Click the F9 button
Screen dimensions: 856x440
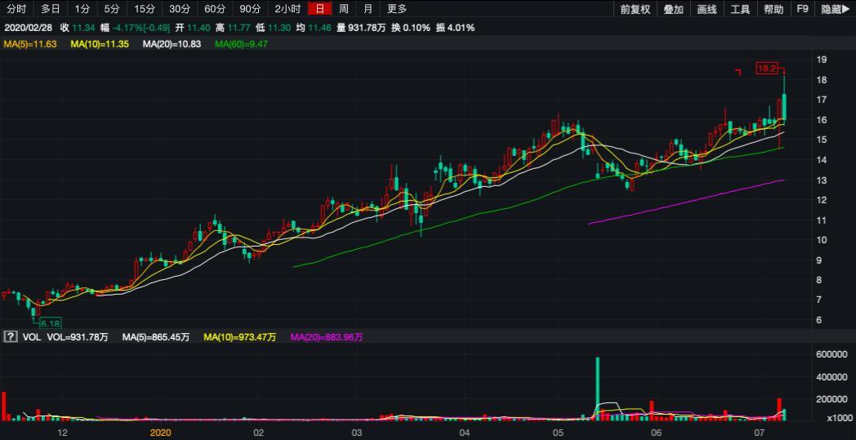coord(802,9)
